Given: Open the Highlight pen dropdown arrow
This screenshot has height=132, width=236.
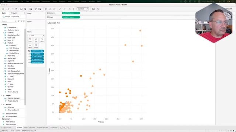Looking at the screenshot, I should 62,9.
